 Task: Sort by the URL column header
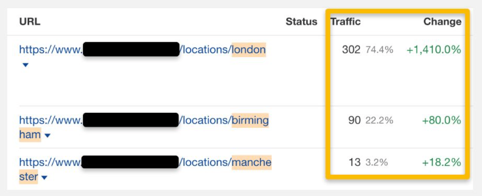pyautogui.click(x=30, y=22)
